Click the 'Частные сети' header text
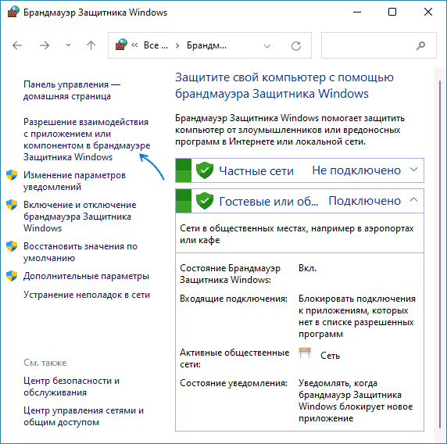This screenshot has width=447, height=444. pos(256,171)
